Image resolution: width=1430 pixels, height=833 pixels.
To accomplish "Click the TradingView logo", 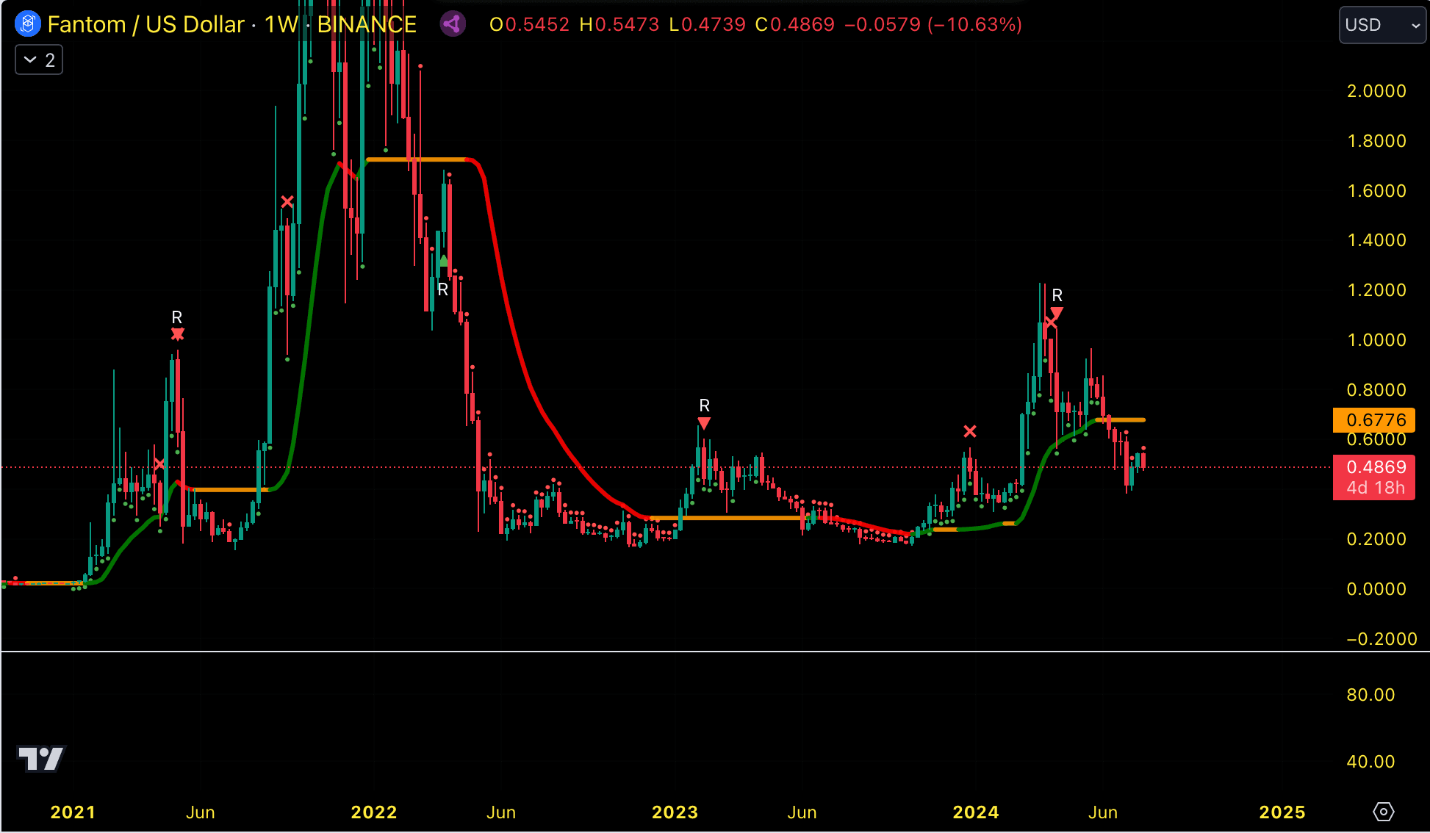I will 41,759.
